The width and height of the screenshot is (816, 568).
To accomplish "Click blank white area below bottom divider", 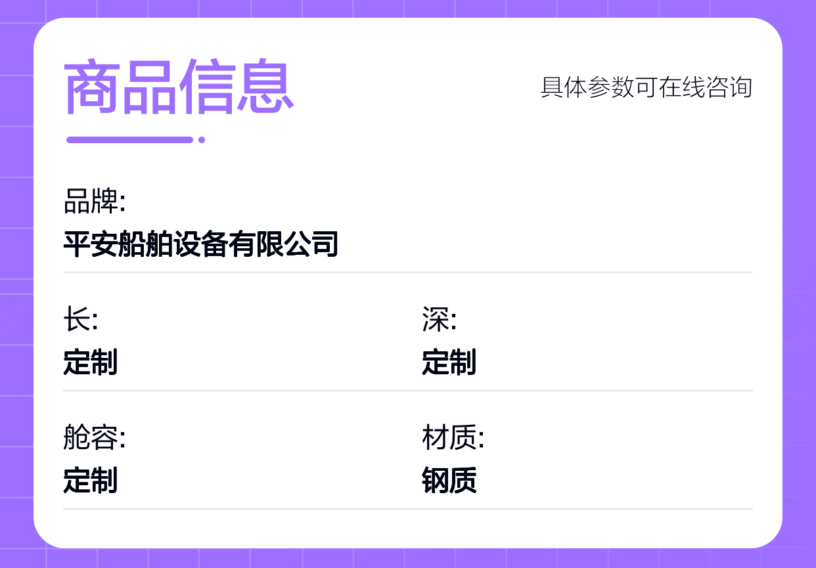I will pyautogui.click(x=407, y=529).
